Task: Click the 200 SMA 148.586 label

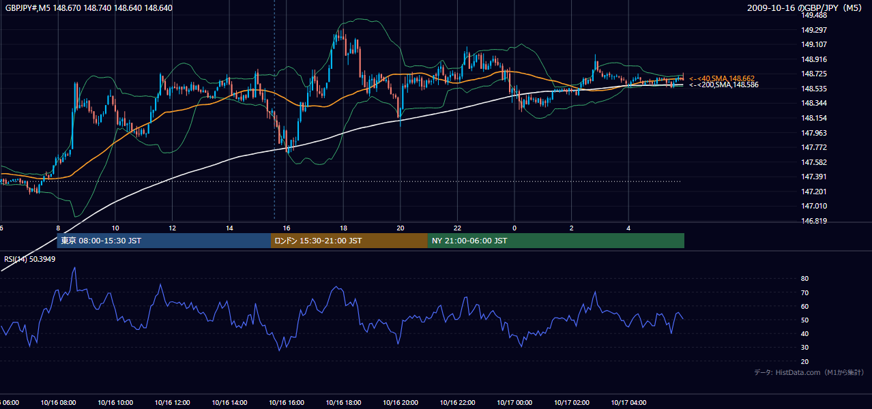Action: point(723,85)
